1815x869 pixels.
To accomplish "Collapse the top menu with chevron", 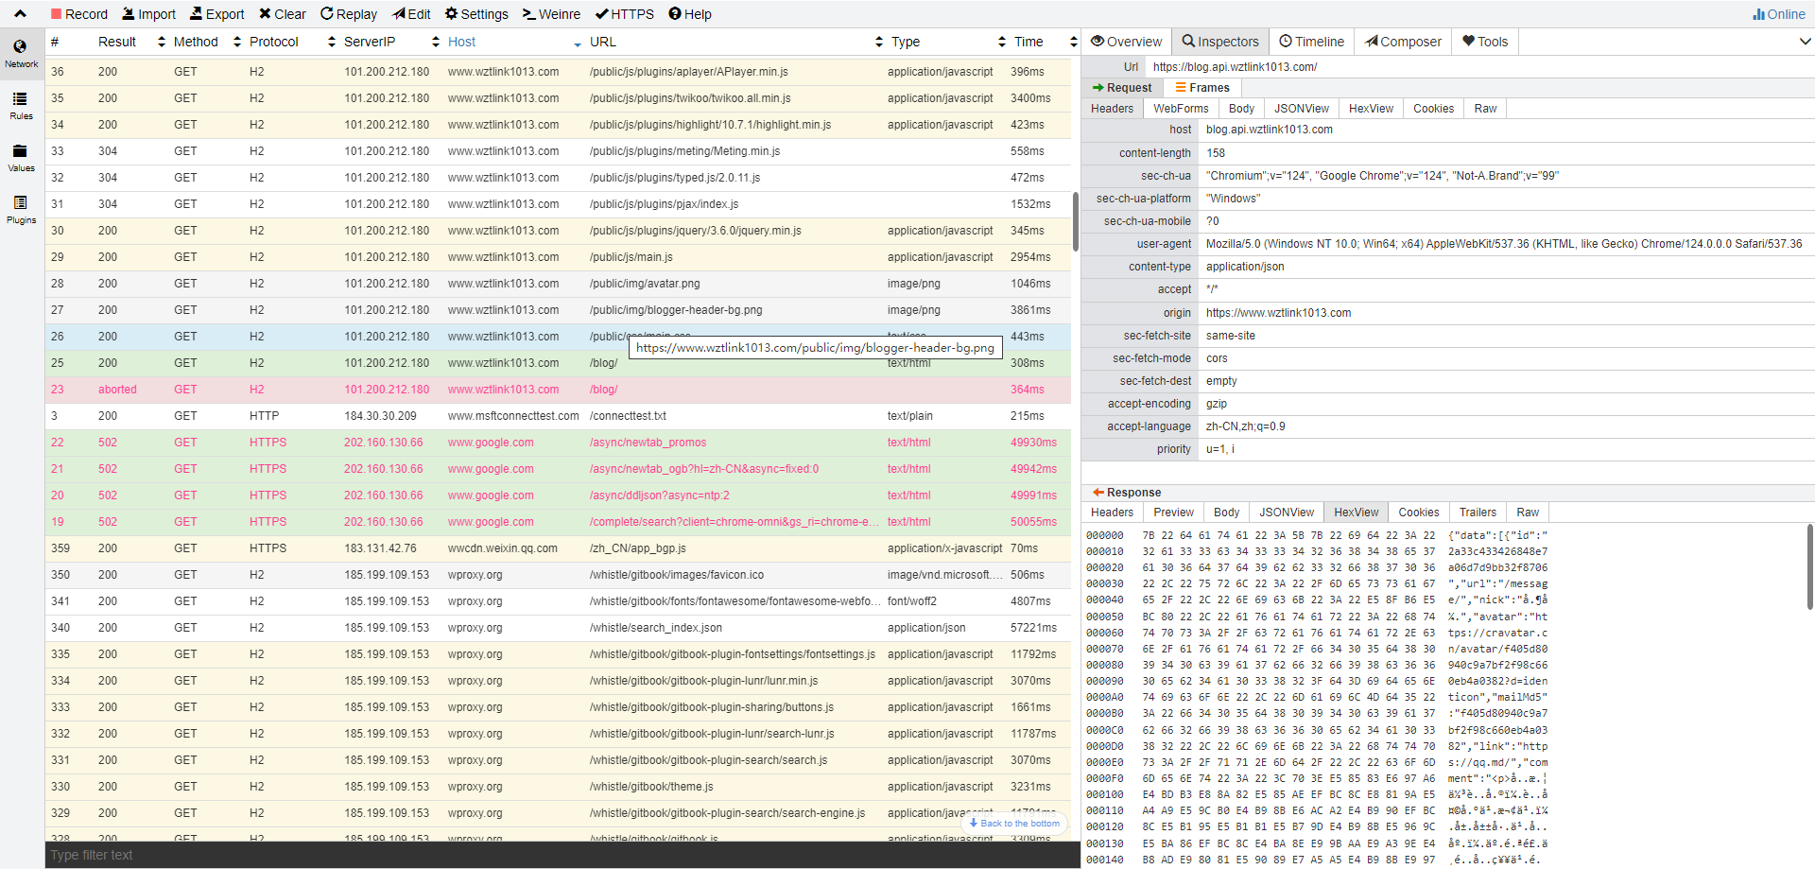I will [20, 14].
